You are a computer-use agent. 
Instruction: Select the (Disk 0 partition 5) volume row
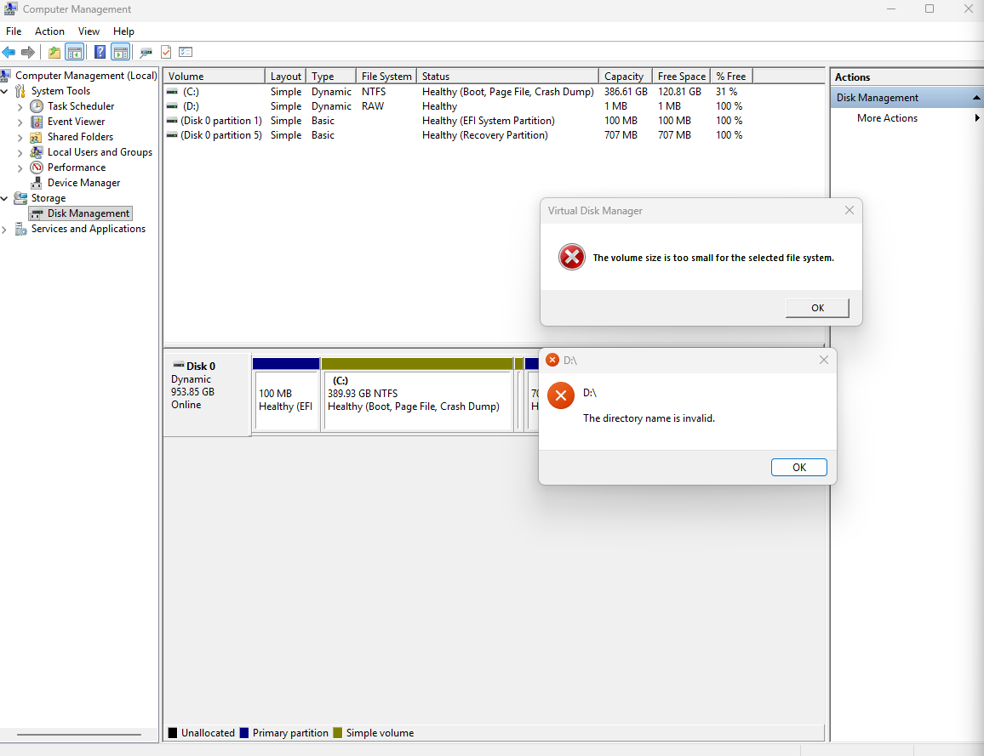tap(458, 135)
